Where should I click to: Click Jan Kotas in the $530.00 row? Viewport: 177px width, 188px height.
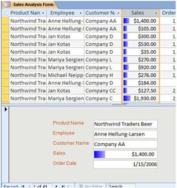[x=65, y=44]
